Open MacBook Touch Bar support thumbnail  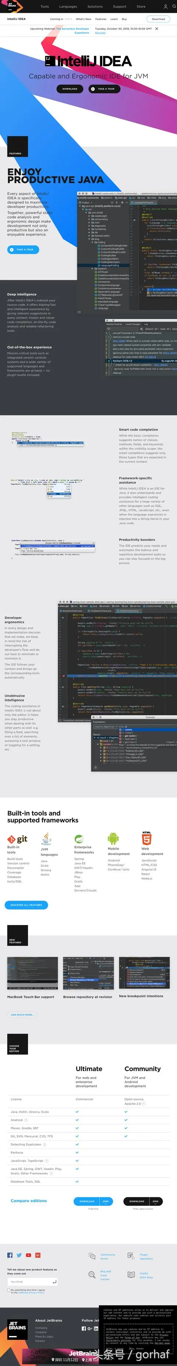coord(32,973)
